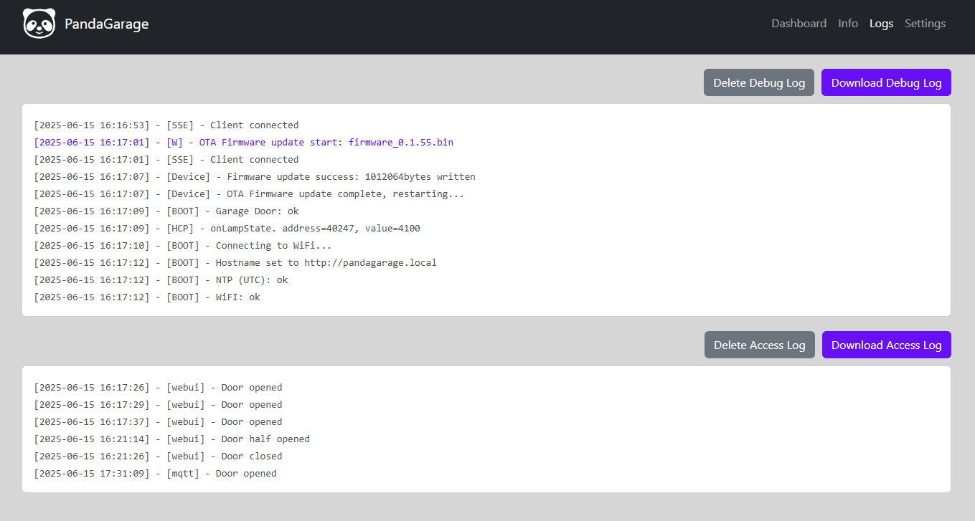Click the BOOT Connecting to WiFi line
The image size is (975, 521).
[x=183, y=246]
